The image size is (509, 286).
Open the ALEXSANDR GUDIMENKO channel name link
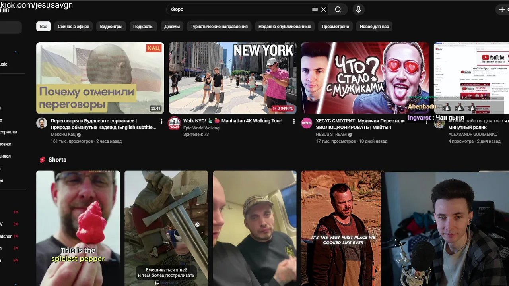[x=473, y=135]
